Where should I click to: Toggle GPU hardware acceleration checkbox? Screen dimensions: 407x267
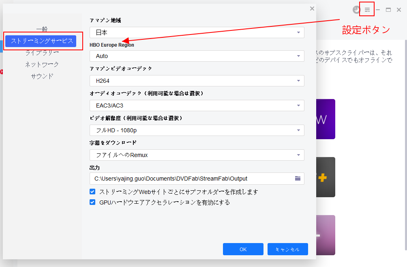tap(92, 202)
